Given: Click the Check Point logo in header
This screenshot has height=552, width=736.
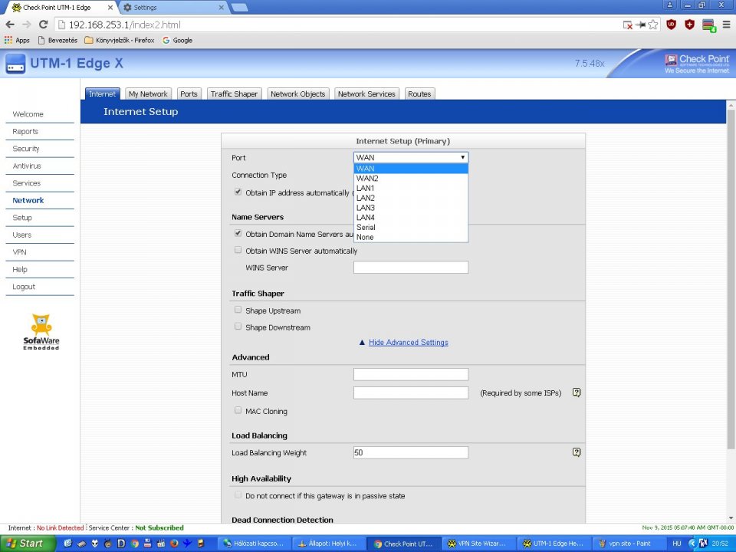Looking at the screenshot, I should point(697,64).
